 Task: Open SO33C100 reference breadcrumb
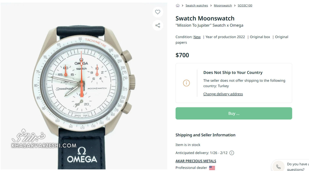coord(245,5)
